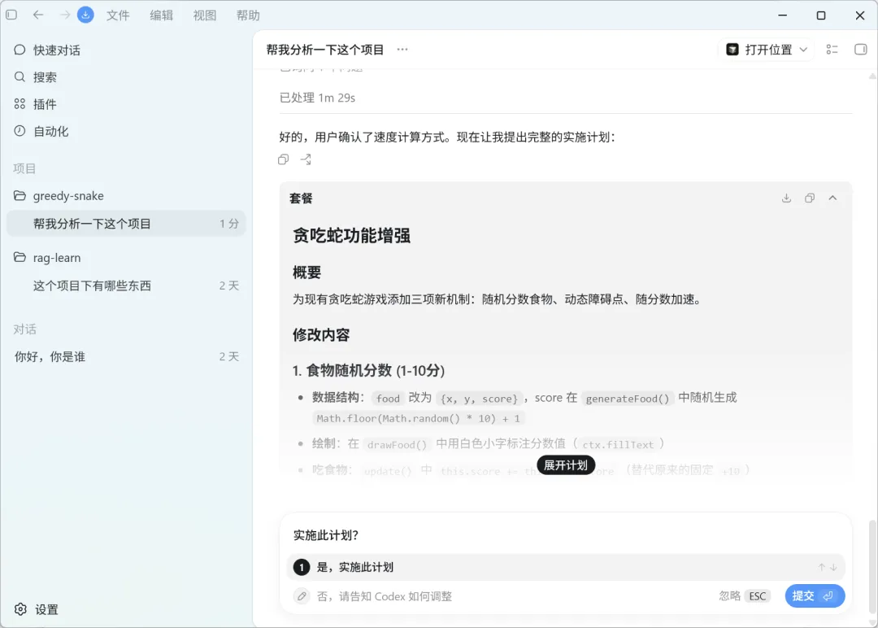
Task: Click the 插件 grid icon
Action: pos(20,103)
